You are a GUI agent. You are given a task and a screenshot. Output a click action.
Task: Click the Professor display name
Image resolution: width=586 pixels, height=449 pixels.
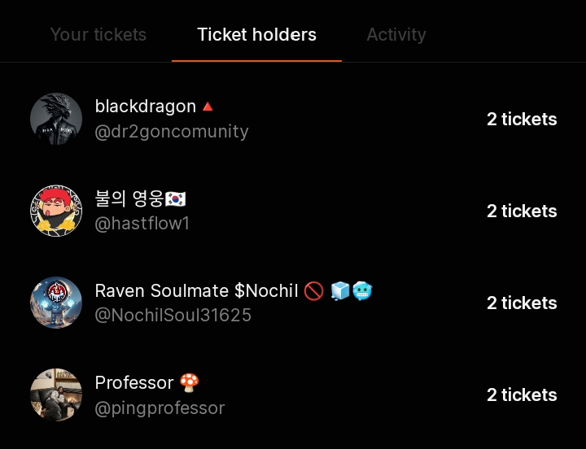pyautogui.click(x=134, y=382)
